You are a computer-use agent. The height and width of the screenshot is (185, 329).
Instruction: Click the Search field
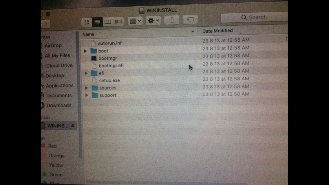[254, 17]
